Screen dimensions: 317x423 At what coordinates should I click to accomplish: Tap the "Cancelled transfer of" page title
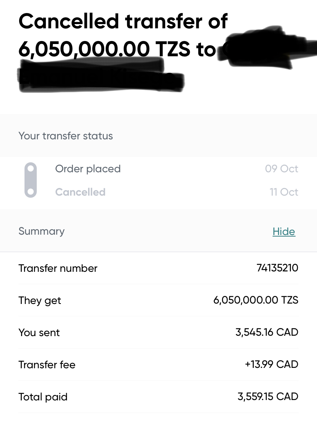click(123, 21)
